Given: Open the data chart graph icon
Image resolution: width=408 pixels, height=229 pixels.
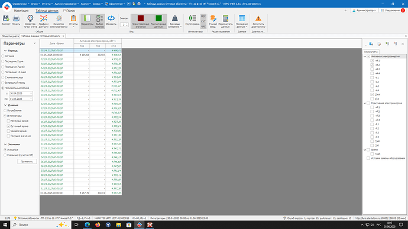Looking at the screenshot, I should click(x=43, y=21).
